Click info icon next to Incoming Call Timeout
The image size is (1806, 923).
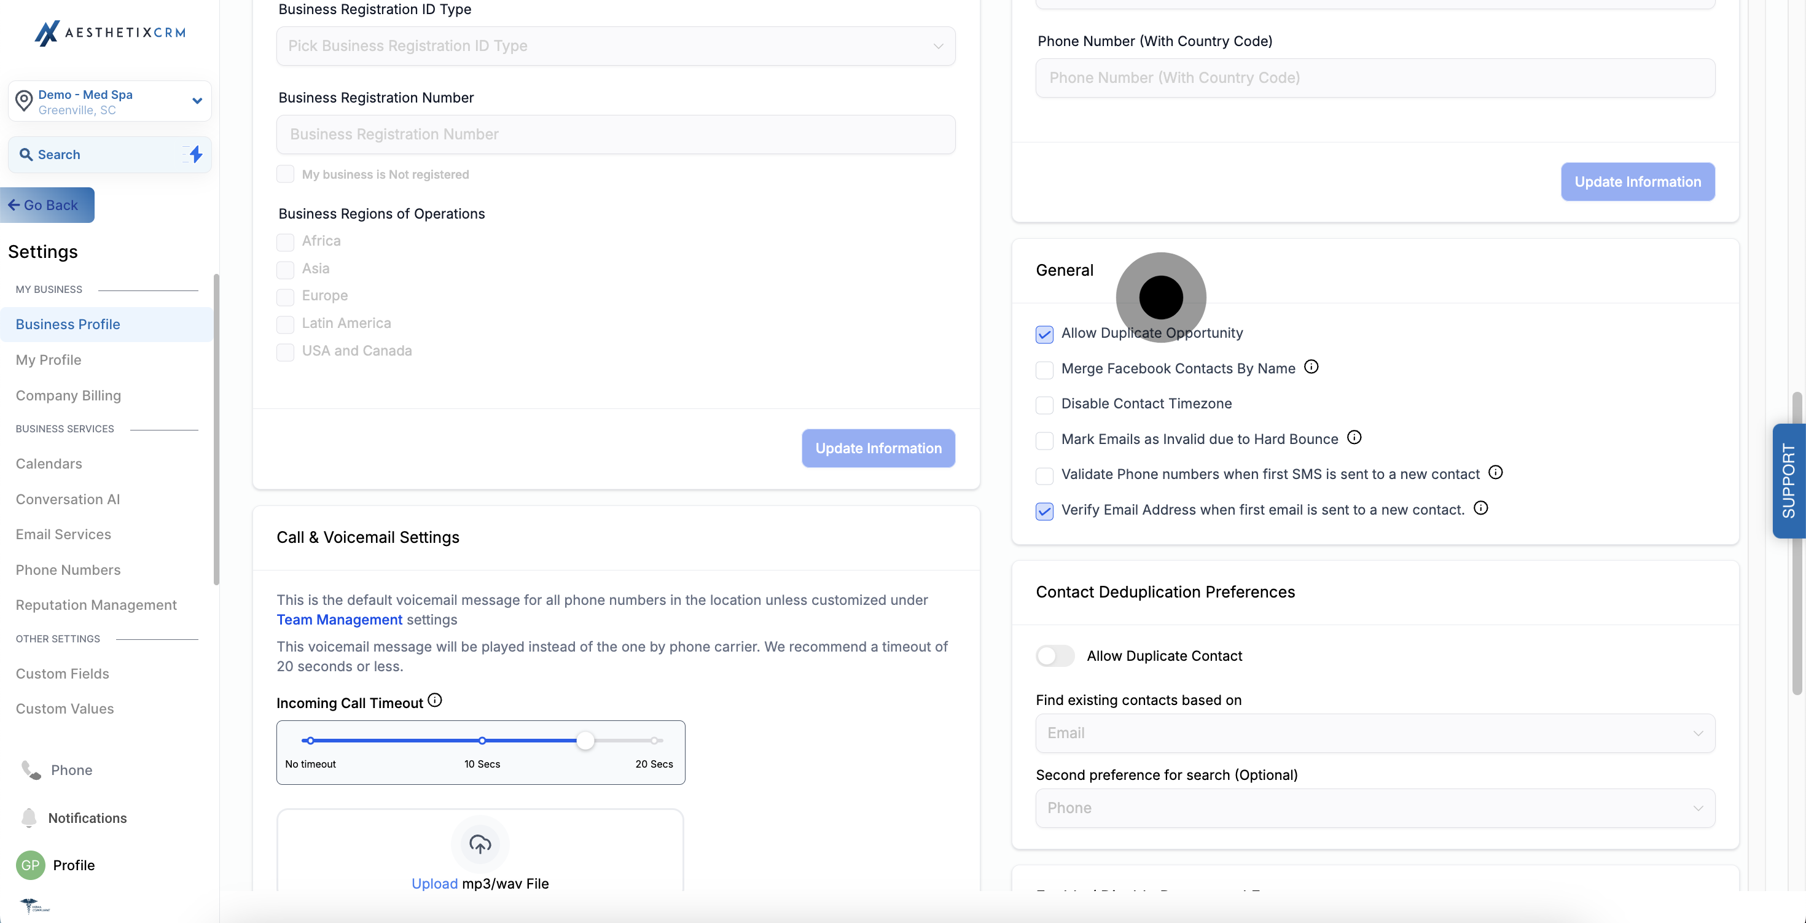tap(435, 700)
